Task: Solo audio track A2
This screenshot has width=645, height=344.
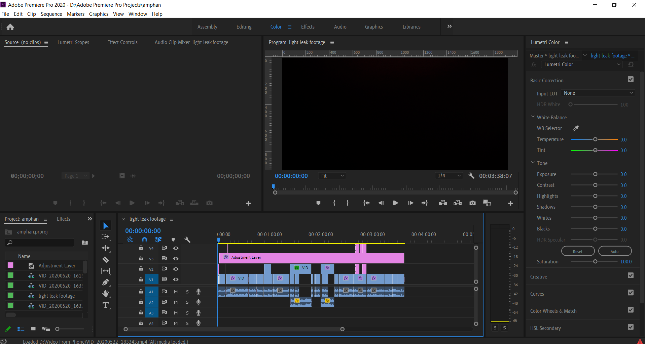Action: tap(187, 302)
